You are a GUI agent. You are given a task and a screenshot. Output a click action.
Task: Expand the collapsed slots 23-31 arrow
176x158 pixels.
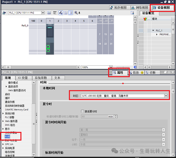[111, 16]
